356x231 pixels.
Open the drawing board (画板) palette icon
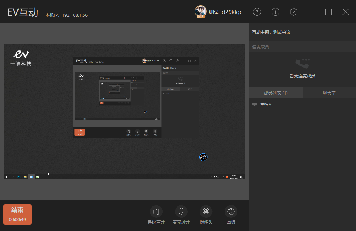(x=231, y=212)
